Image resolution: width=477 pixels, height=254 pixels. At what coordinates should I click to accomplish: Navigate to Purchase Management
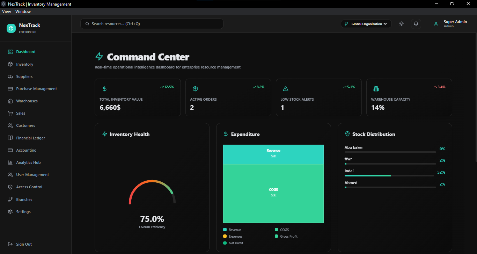point(36,89)
